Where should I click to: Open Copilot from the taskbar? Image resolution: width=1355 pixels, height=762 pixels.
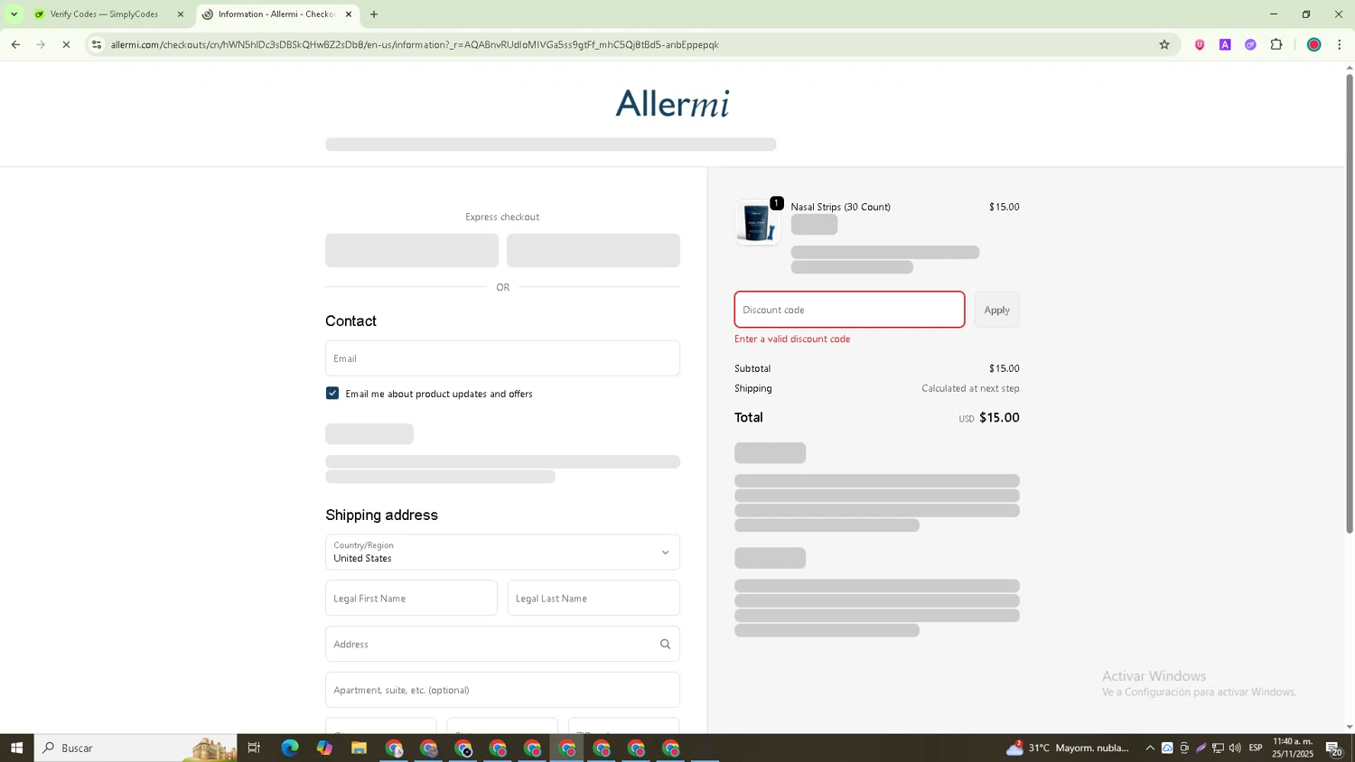point(324,748)
